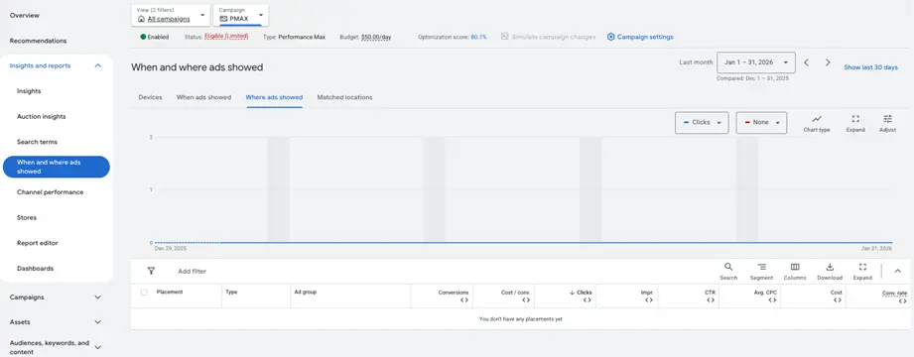Click the Cost column resize arrows
The width and height of the screenshot is (914, 357).
[x=838, y=299]
